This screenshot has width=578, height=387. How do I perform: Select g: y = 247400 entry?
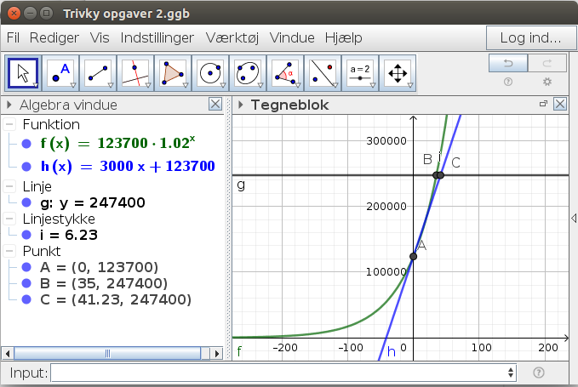point(93,202)
